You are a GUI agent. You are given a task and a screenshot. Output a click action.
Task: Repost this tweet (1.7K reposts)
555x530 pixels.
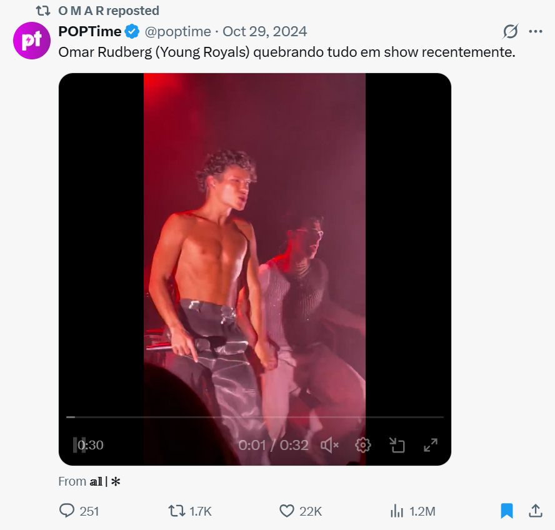[x=177, y=511]
